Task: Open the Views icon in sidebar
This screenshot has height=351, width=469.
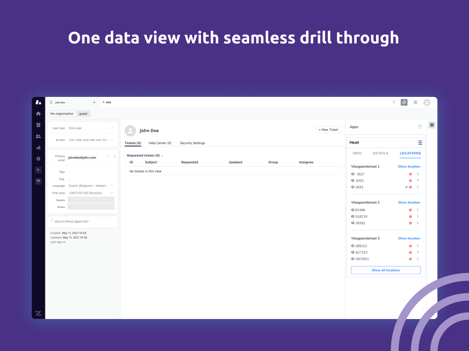Action: tap(38, 125)
